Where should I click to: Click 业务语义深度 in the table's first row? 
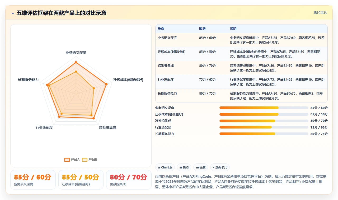(167, 38)
